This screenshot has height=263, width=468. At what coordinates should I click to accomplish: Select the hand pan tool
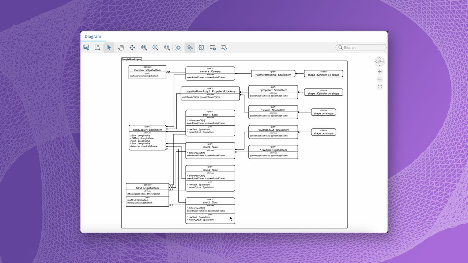coord(121,47)
